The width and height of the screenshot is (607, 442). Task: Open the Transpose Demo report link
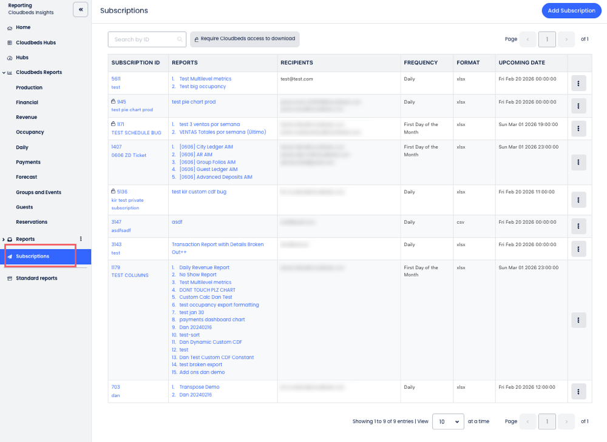click(x=199, y=387)
